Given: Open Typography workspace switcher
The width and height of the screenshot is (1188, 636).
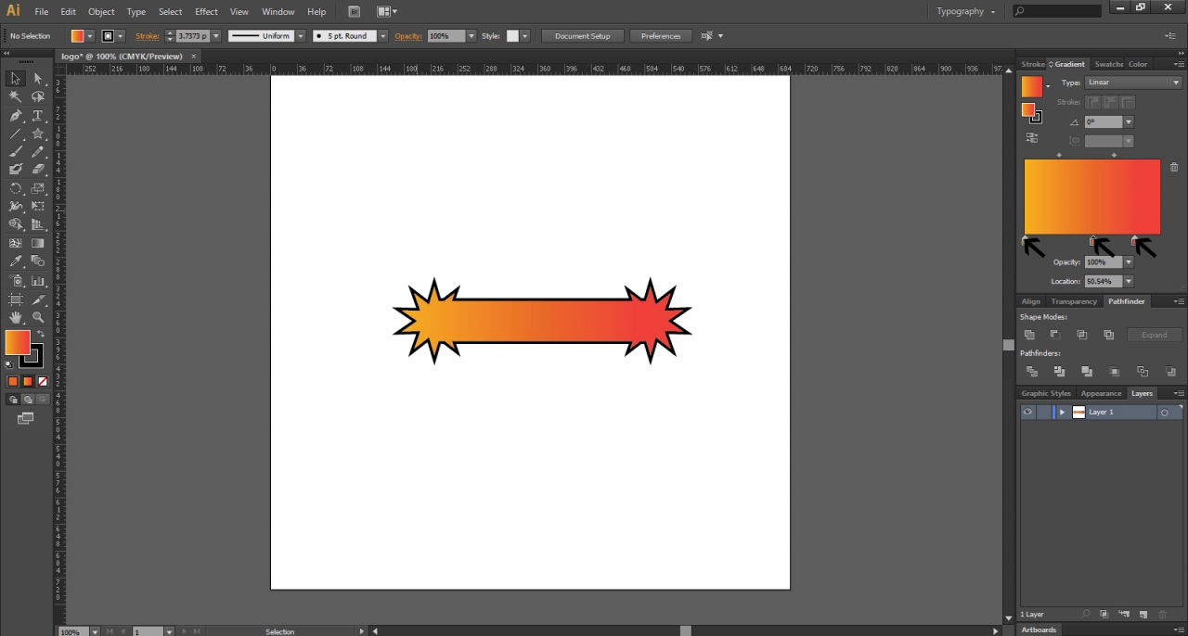Looking at the screenshot, I should (x=966, y=11).
